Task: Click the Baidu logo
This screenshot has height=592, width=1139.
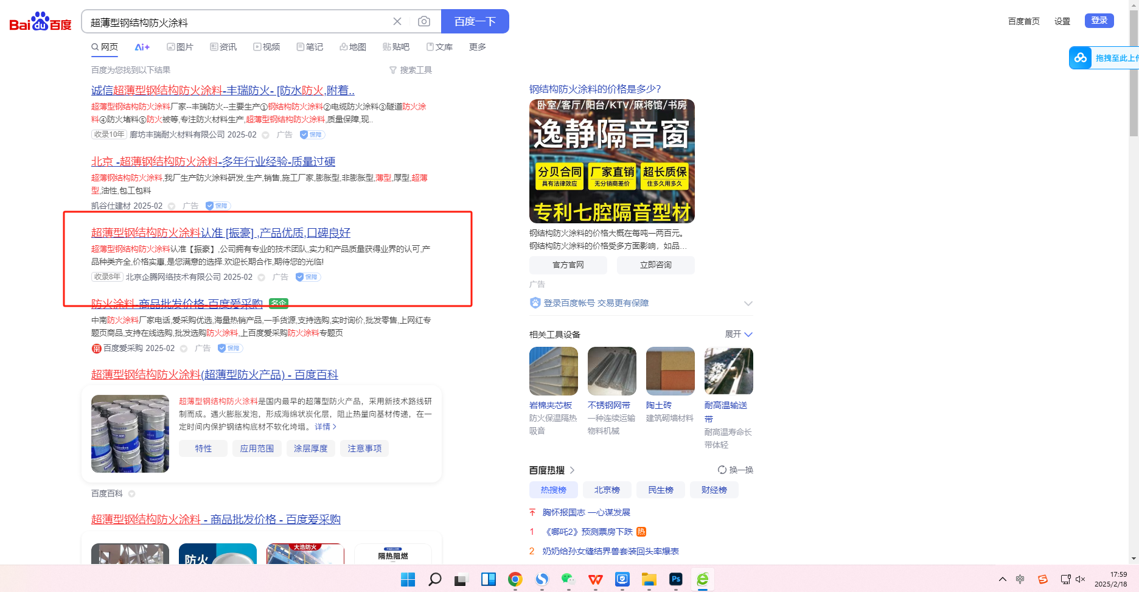Action: point(41,22)
